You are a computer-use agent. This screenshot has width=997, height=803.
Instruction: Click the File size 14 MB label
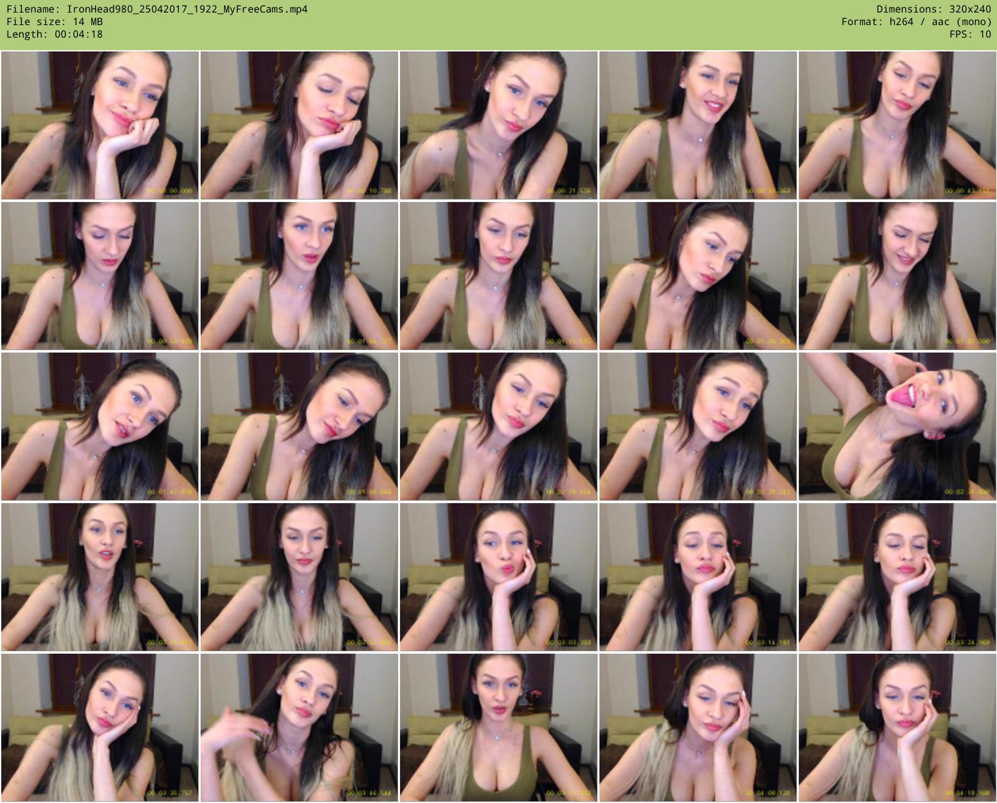pyautogui.click(x=55, y=22)
